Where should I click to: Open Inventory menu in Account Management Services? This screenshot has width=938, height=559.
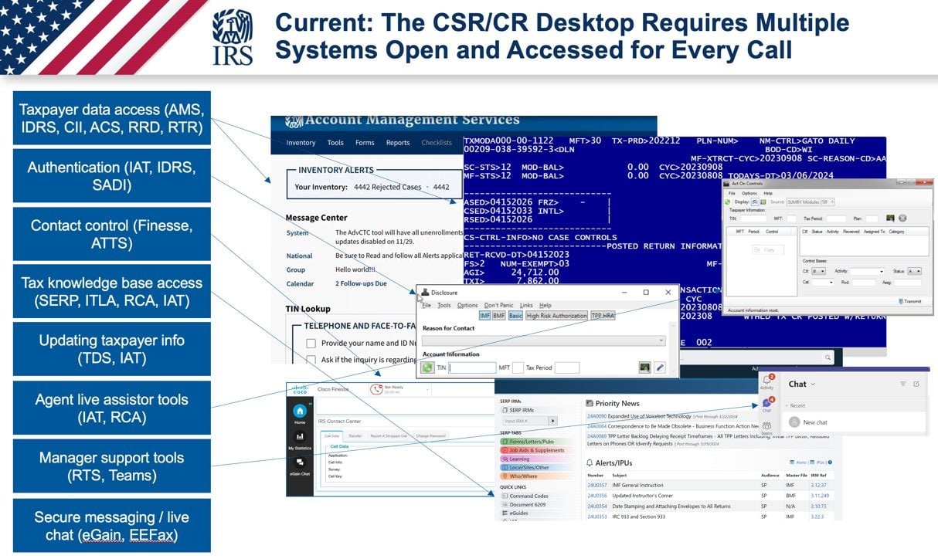(x=301, y=143)
